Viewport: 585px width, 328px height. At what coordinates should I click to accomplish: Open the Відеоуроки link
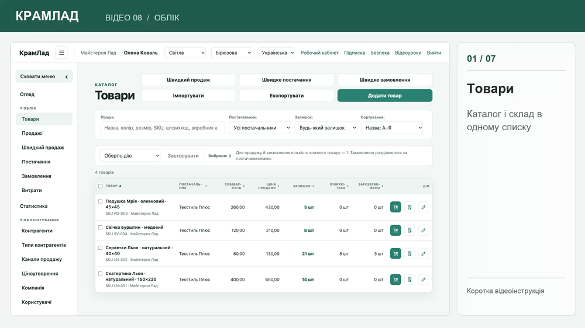pyautogui.click(x=408, y=53)
